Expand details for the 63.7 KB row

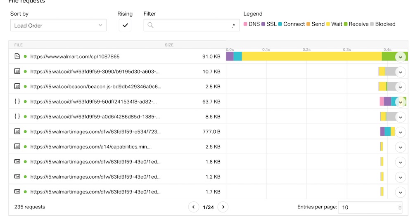400,102
